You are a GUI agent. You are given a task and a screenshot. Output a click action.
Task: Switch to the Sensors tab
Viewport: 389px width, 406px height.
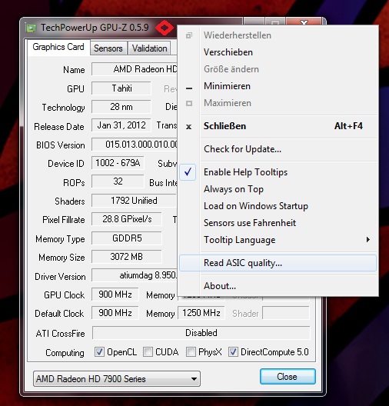point(108,48)
